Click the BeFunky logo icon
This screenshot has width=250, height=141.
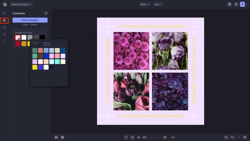click(x=5, y=4)
